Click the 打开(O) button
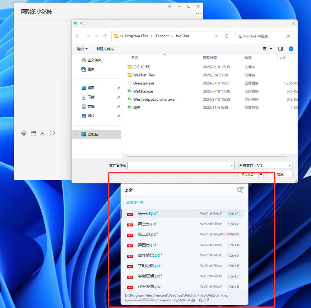 coord(248,174)
